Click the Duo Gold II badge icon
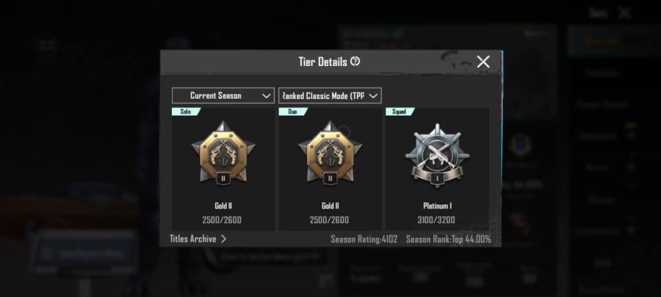This screenshot has width=661, height=297. 330,152
